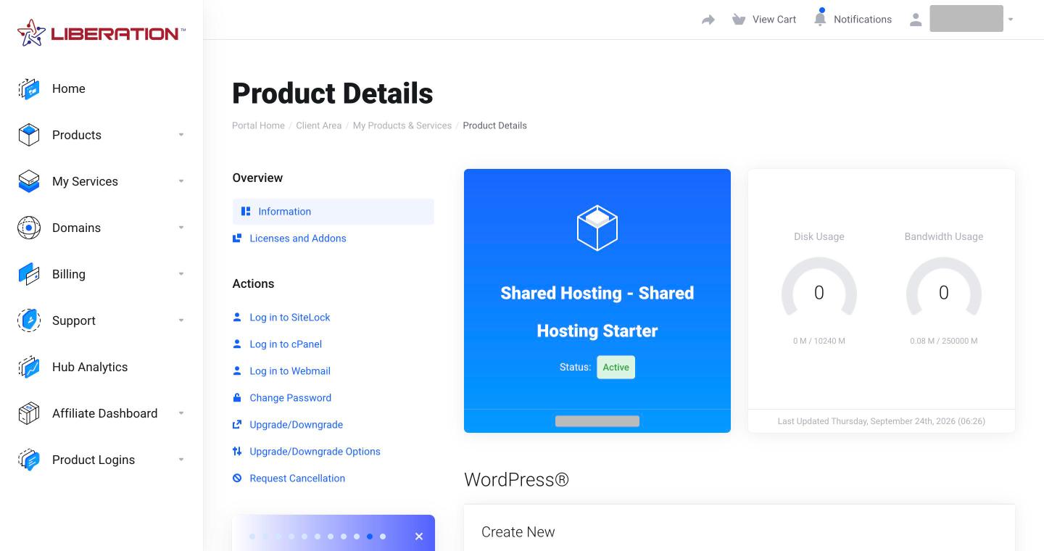
Task: Click the Request Cancellation circle icon
Action: [x=237, y=478]
